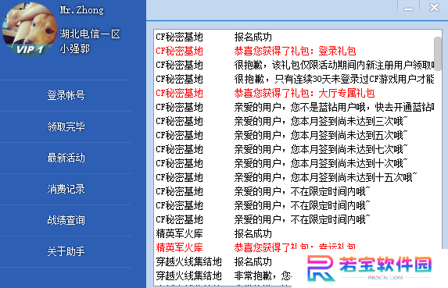Viewport: 448px width, 288px height.
Task: Select 精英军火库 报名成功 log row
Action: pos(294,233)
